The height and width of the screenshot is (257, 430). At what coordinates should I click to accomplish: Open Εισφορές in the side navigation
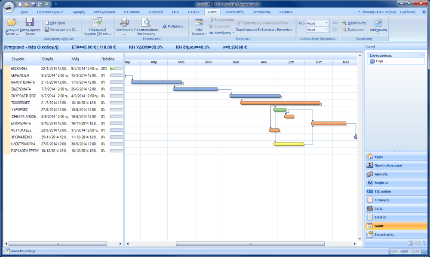click(x=396, y=200)
